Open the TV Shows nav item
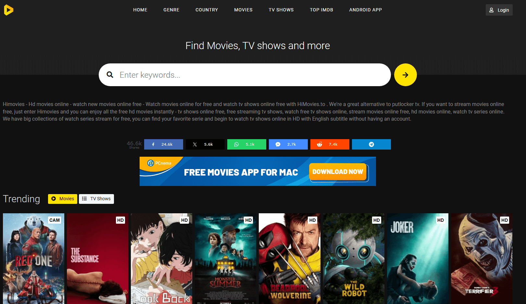This screenshot has height=304, width=526. (281, 10)
